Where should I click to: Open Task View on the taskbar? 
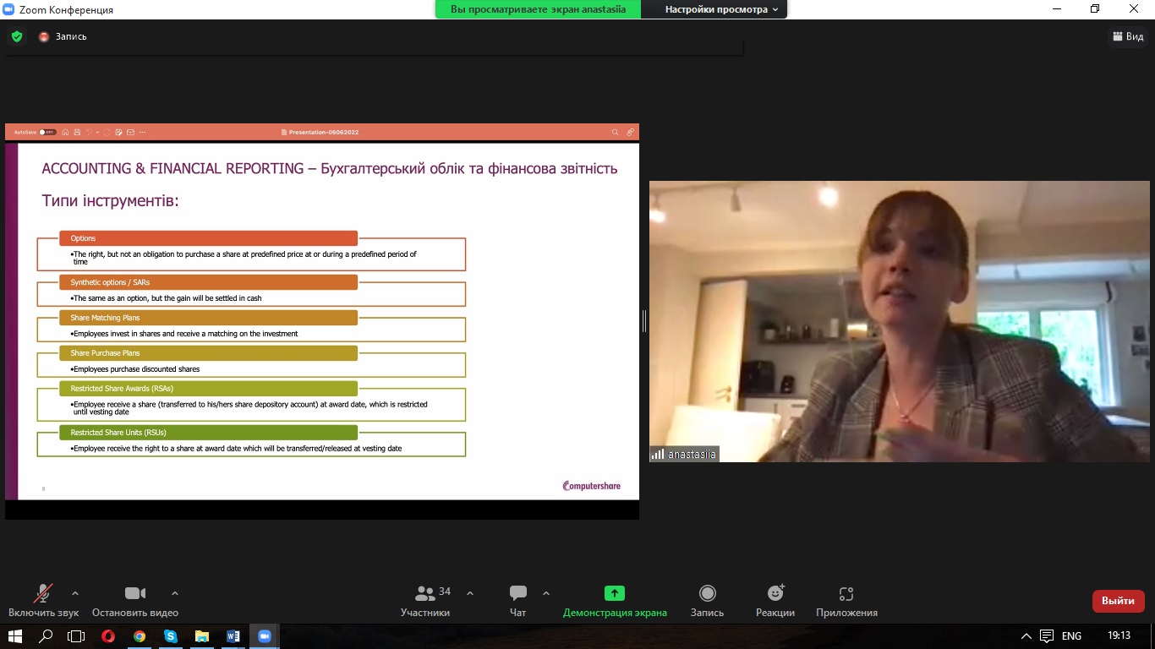pyautogui.click(x=77, y=636)
